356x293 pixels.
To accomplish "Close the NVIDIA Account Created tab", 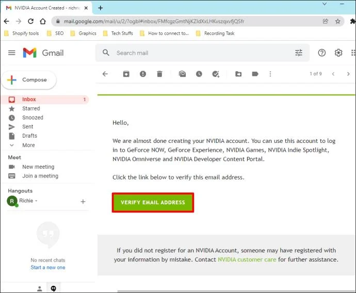I will (86, 8).
